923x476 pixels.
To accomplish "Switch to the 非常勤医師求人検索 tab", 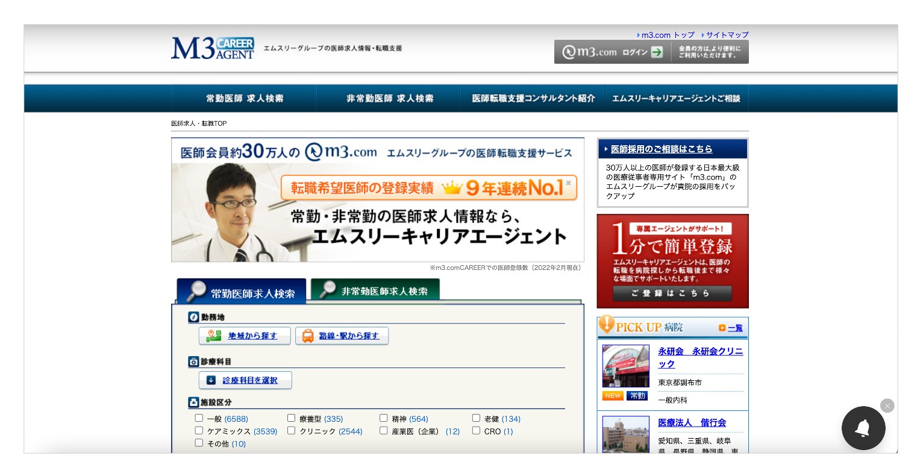I will (x=375, y=290).
